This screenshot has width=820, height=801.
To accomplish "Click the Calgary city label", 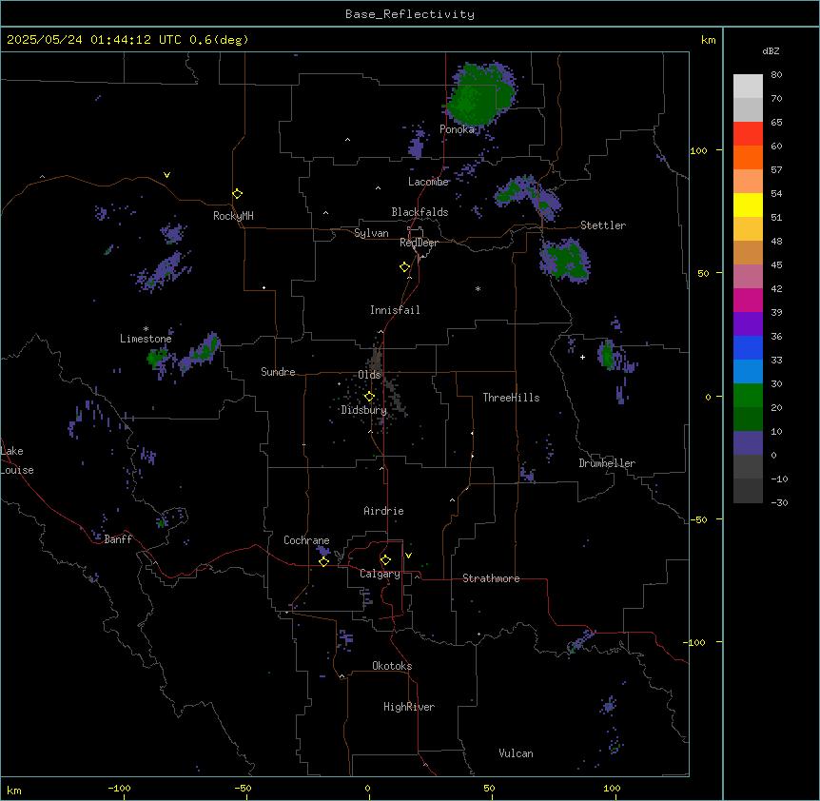I will pyautogui.click(x=380, y=574).
